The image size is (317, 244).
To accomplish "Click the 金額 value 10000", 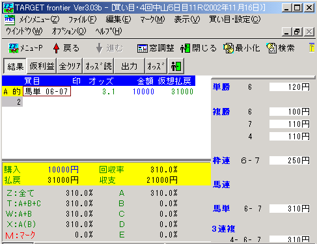I will click(x=143, y=92).
